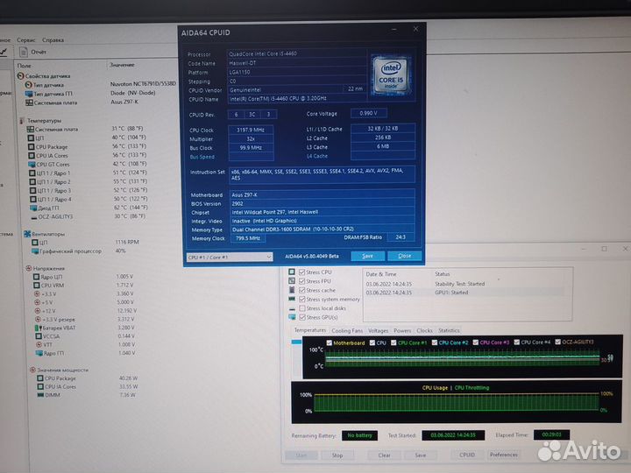The image size is (631, 473).
Task: Click Save in the CPUID window
Action: tap(367, 256)
